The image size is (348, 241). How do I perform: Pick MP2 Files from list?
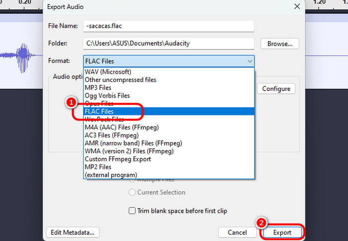(169, 167)
